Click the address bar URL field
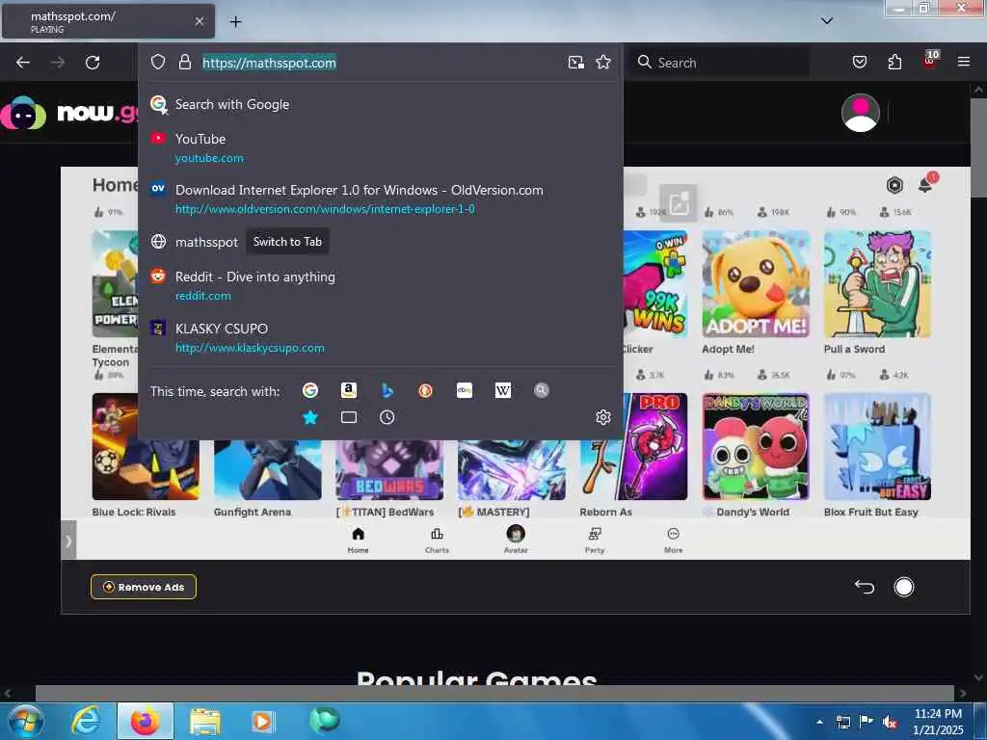The image size is (987, 740). [x=382, y=63]
